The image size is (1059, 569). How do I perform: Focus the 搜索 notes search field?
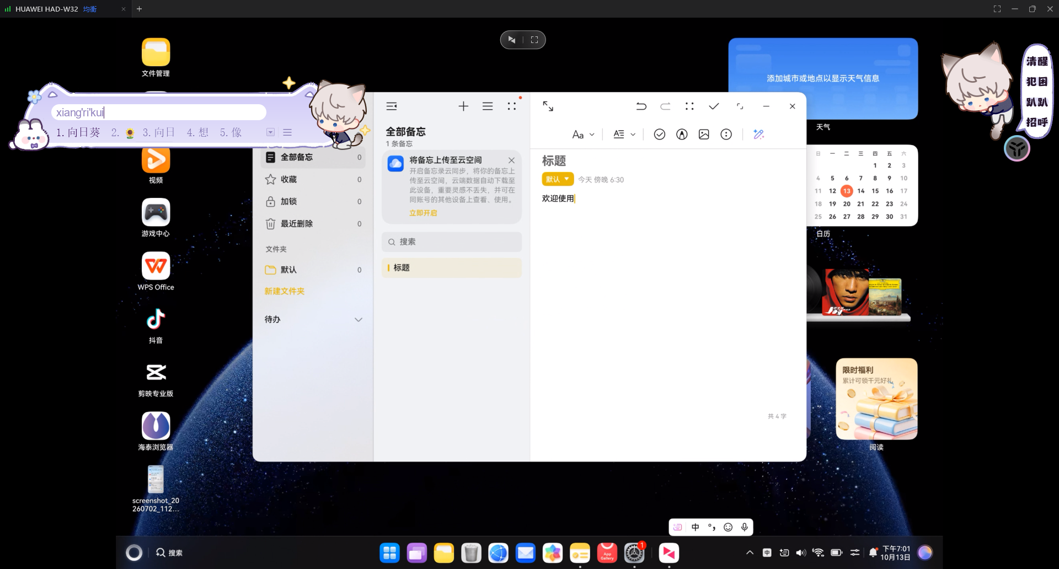pyautogui.click(x=451, y=241)
